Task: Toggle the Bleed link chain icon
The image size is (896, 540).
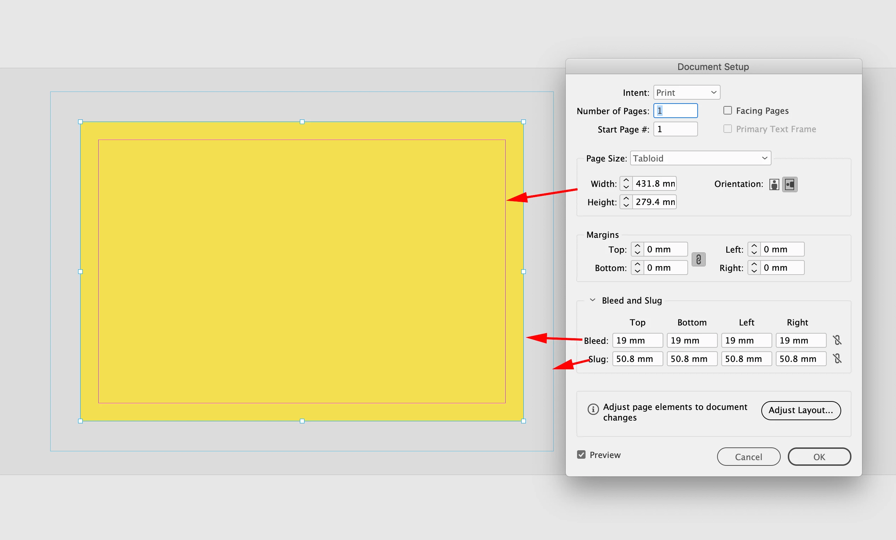Action: 837,340
